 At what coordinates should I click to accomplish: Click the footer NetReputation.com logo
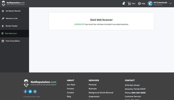point(40,83)
